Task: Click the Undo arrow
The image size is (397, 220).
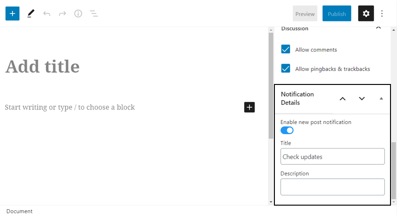Action: coord(46,13)
